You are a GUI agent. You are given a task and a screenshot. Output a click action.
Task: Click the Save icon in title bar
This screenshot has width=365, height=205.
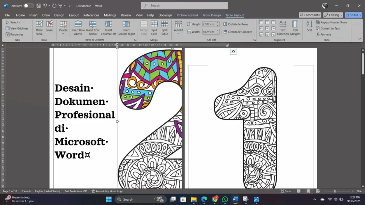pyautogui.click(x=39, y=5)
